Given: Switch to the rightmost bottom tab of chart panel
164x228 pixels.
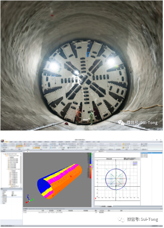Looking at the screenshot, I should [x=109, y=207].
